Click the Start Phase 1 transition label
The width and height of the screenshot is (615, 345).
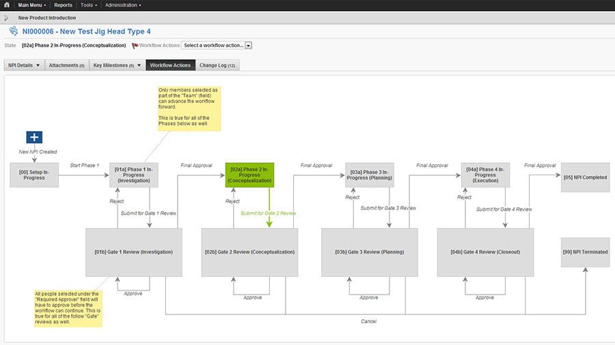click(x=84, y=166)
